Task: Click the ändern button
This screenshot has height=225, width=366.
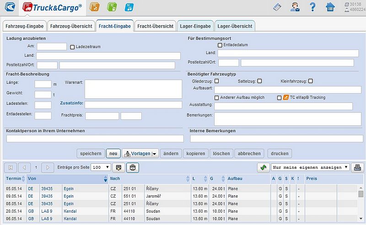Action: pyautogui.click(x=171, y=154)
